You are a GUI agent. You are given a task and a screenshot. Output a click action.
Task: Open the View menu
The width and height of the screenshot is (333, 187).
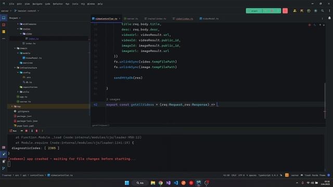(27, 4)
